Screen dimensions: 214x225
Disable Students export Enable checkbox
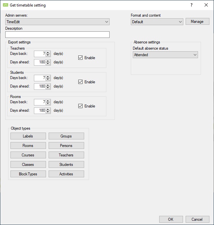[80, 82]
